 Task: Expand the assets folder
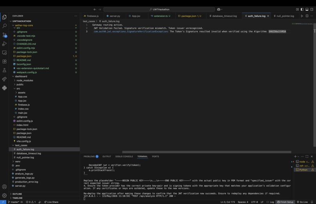22,93
